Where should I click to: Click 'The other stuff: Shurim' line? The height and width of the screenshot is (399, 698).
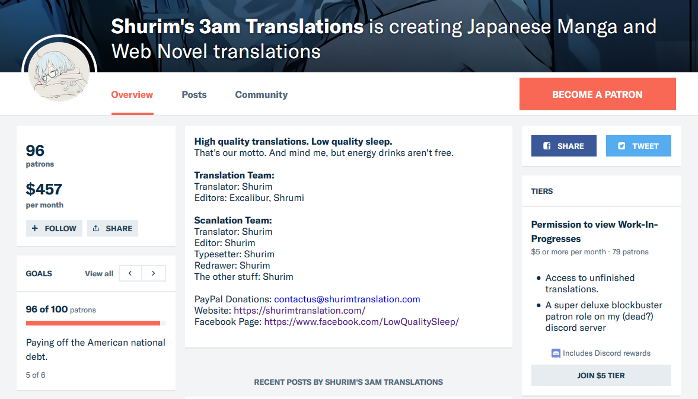tap(244, 277)
